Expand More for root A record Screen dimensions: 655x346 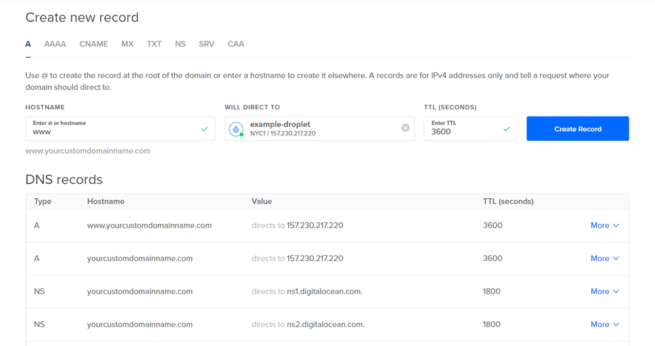(605, 258)
